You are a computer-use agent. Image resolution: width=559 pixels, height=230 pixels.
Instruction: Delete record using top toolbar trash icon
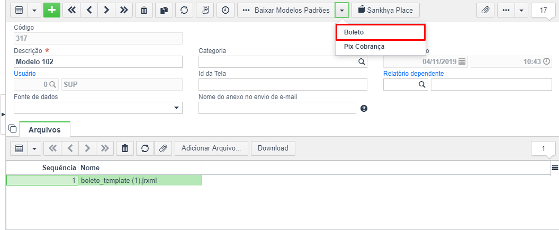(144, 11)
